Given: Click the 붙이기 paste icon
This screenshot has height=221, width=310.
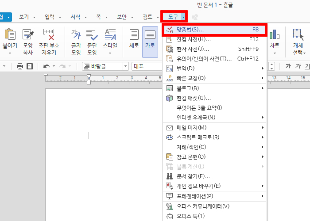Looking at the screenshot, I should coord(10,34).
